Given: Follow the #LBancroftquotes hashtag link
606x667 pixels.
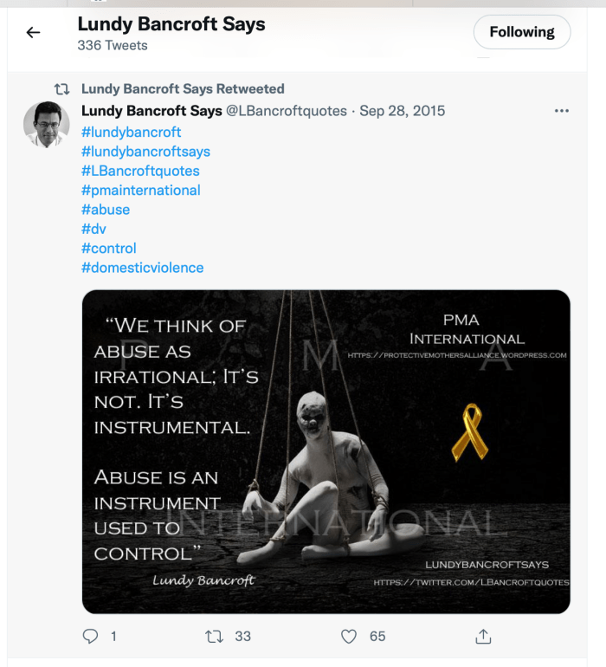Looking at the screenshot, I should pos(140,171).
